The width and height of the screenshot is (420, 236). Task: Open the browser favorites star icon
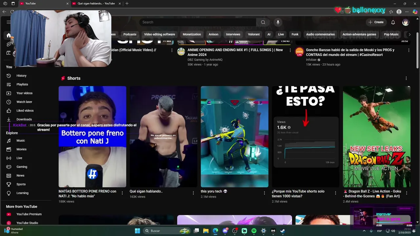coord(391,11)
